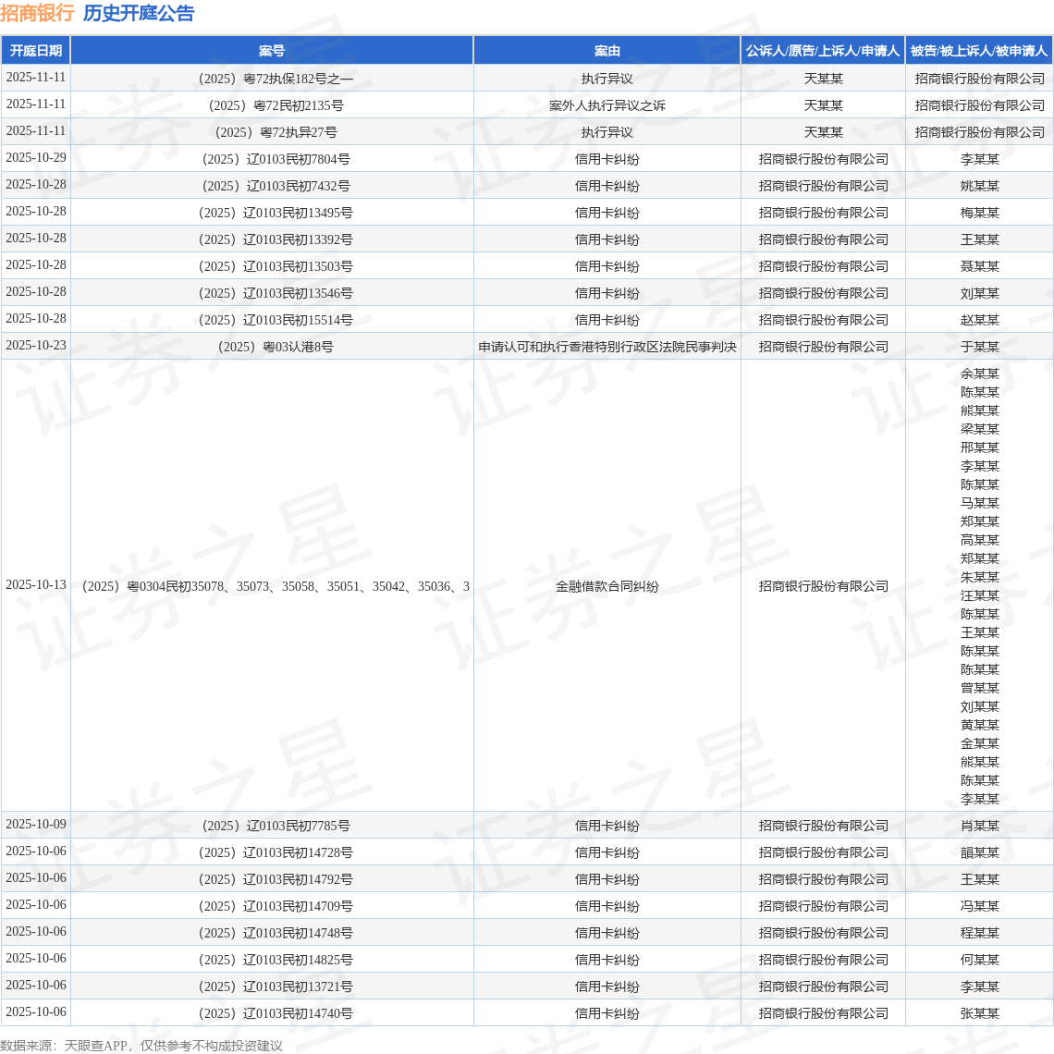Click defendant 姚某某
This screenshot has width=1054, height=1054.
pyautogui.click(x=979, y=186)
